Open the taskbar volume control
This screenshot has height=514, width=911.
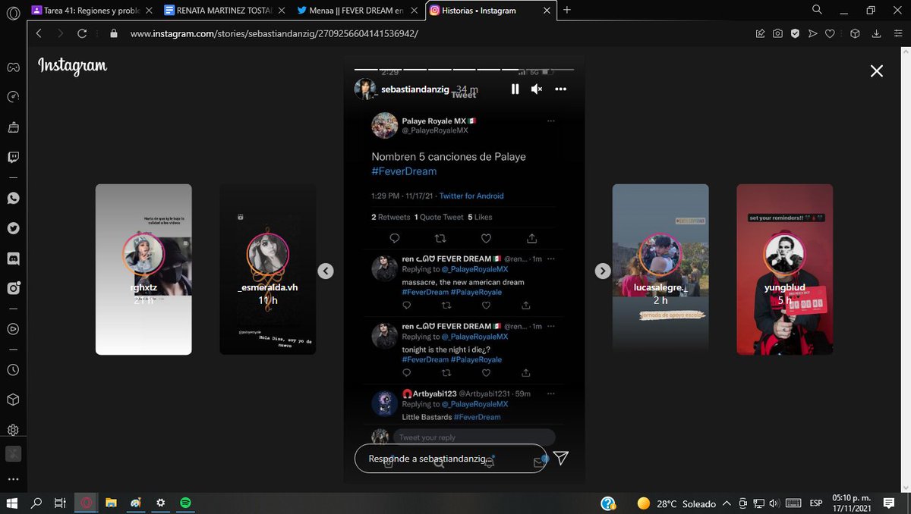point(774,503)
